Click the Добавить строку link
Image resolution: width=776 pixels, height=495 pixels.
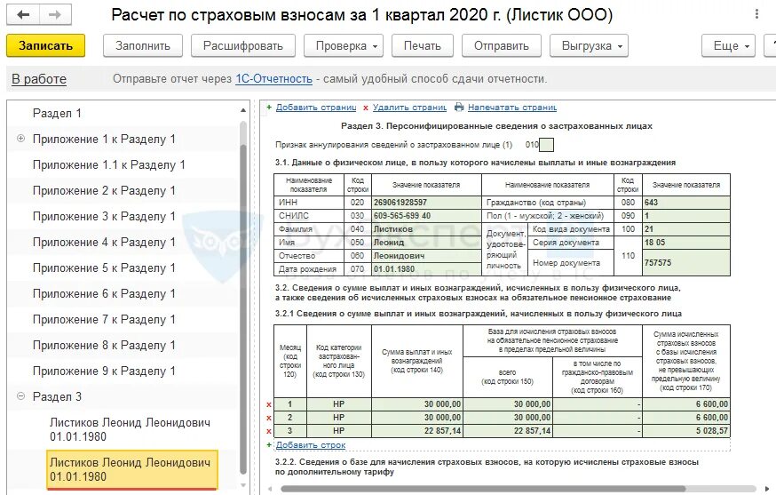point(310,445)
